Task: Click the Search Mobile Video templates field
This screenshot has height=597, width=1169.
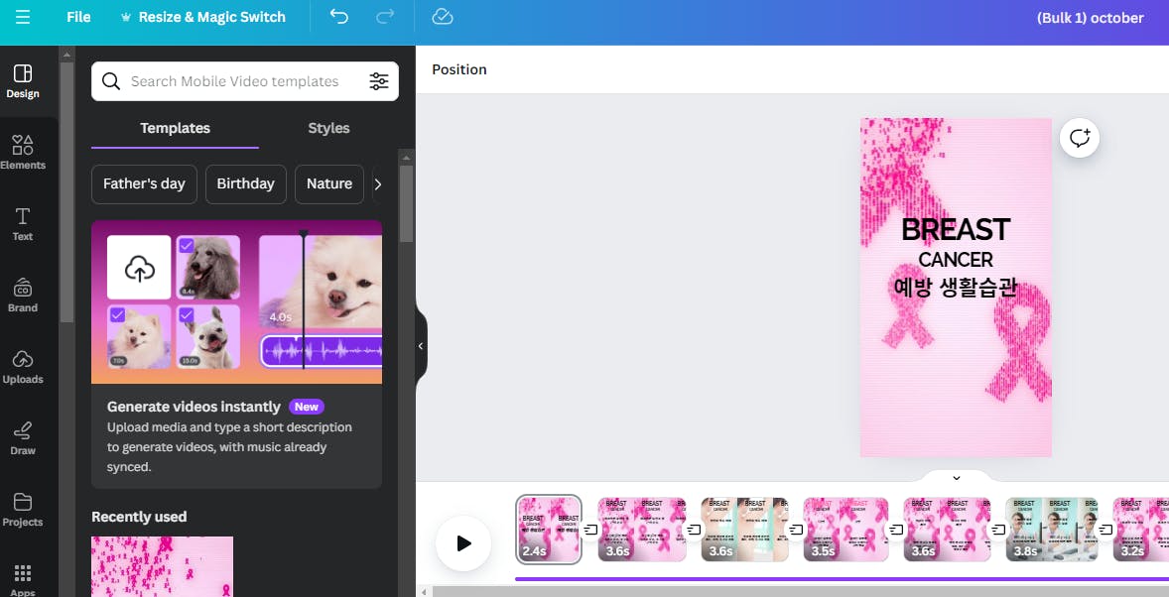Action: click(x=244, y=81)
